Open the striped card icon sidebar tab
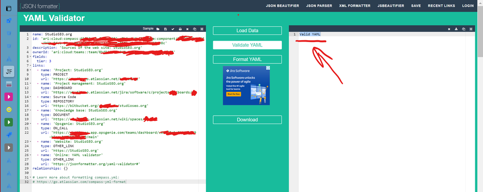This screenshot has width=483, height=192. click(9, 84)
